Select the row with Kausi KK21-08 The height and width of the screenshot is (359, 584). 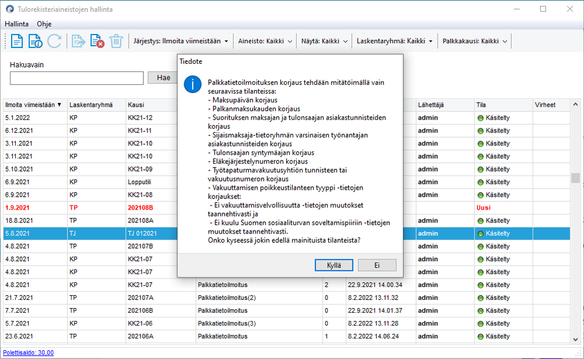click(x=287, y=195)
